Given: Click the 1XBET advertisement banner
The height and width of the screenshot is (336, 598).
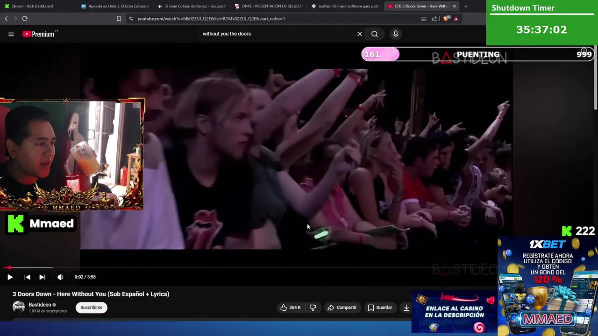Looking at the screenshot, I should [x=548, y=286].
